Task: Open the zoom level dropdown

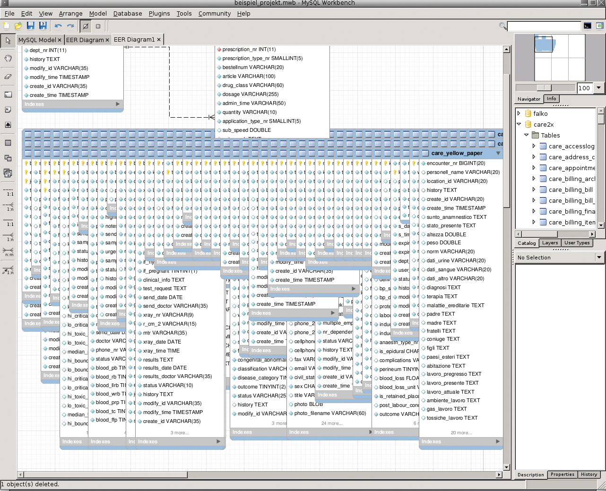Action: [x=598, y=88]
